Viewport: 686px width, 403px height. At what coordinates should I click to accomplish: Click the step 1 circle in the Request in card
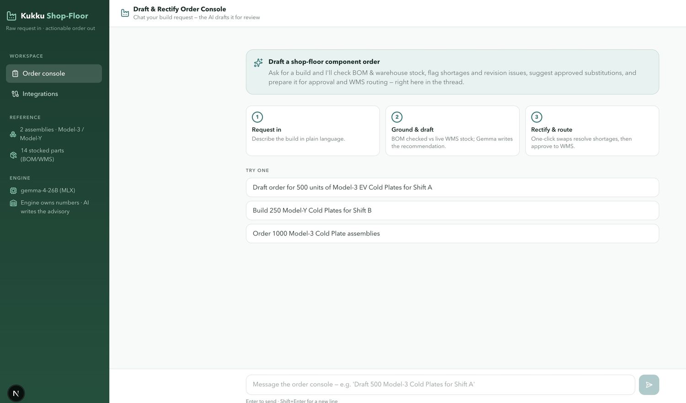tap(257, 117)
